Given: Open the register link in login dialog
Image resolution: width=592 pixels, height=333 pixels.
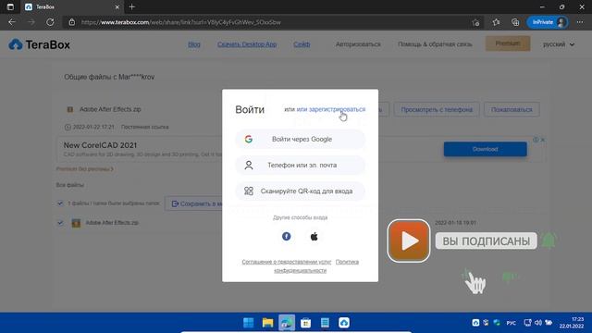Looking at the screenshot, I should tap(331, 109).
